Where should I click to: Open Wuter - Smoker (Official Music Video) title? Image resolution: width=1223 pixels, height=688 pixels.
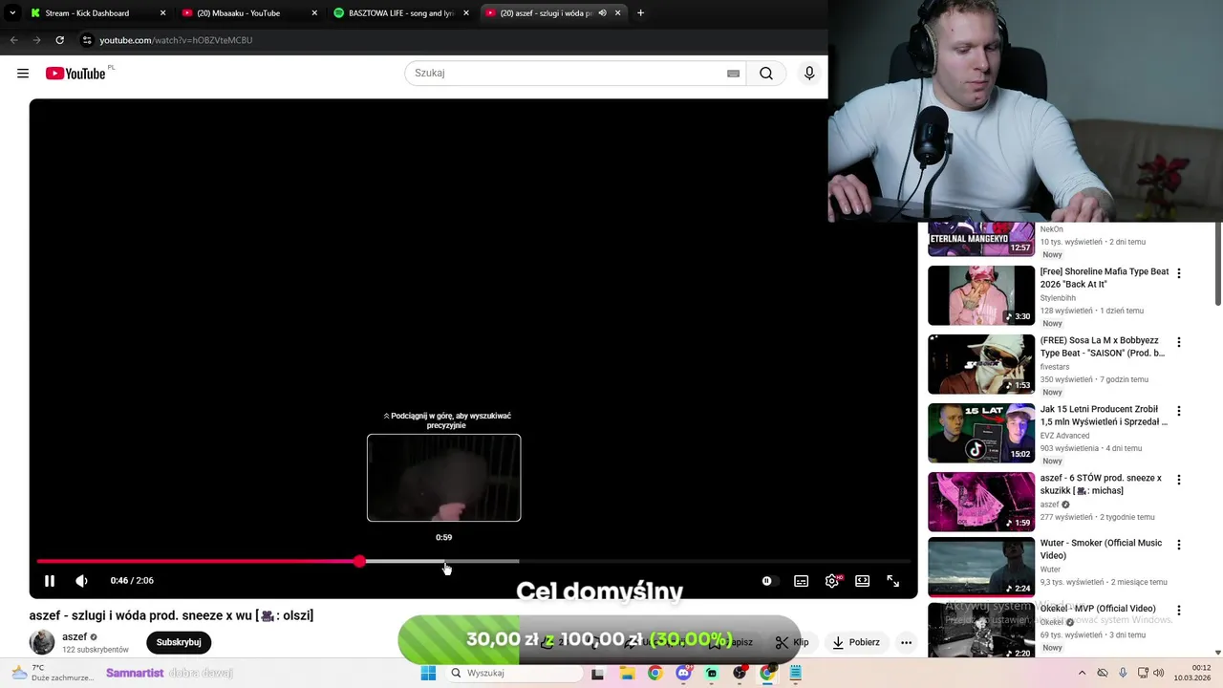1101,549
